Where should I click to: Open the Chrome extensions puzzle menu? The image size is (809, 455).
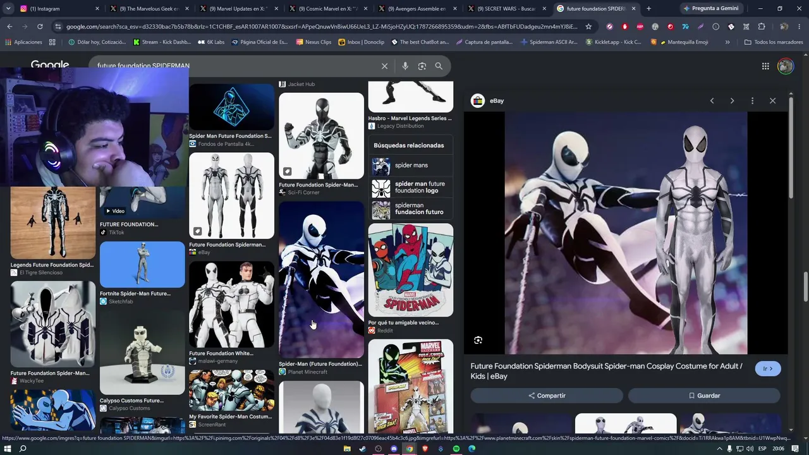tap(762, 27)
